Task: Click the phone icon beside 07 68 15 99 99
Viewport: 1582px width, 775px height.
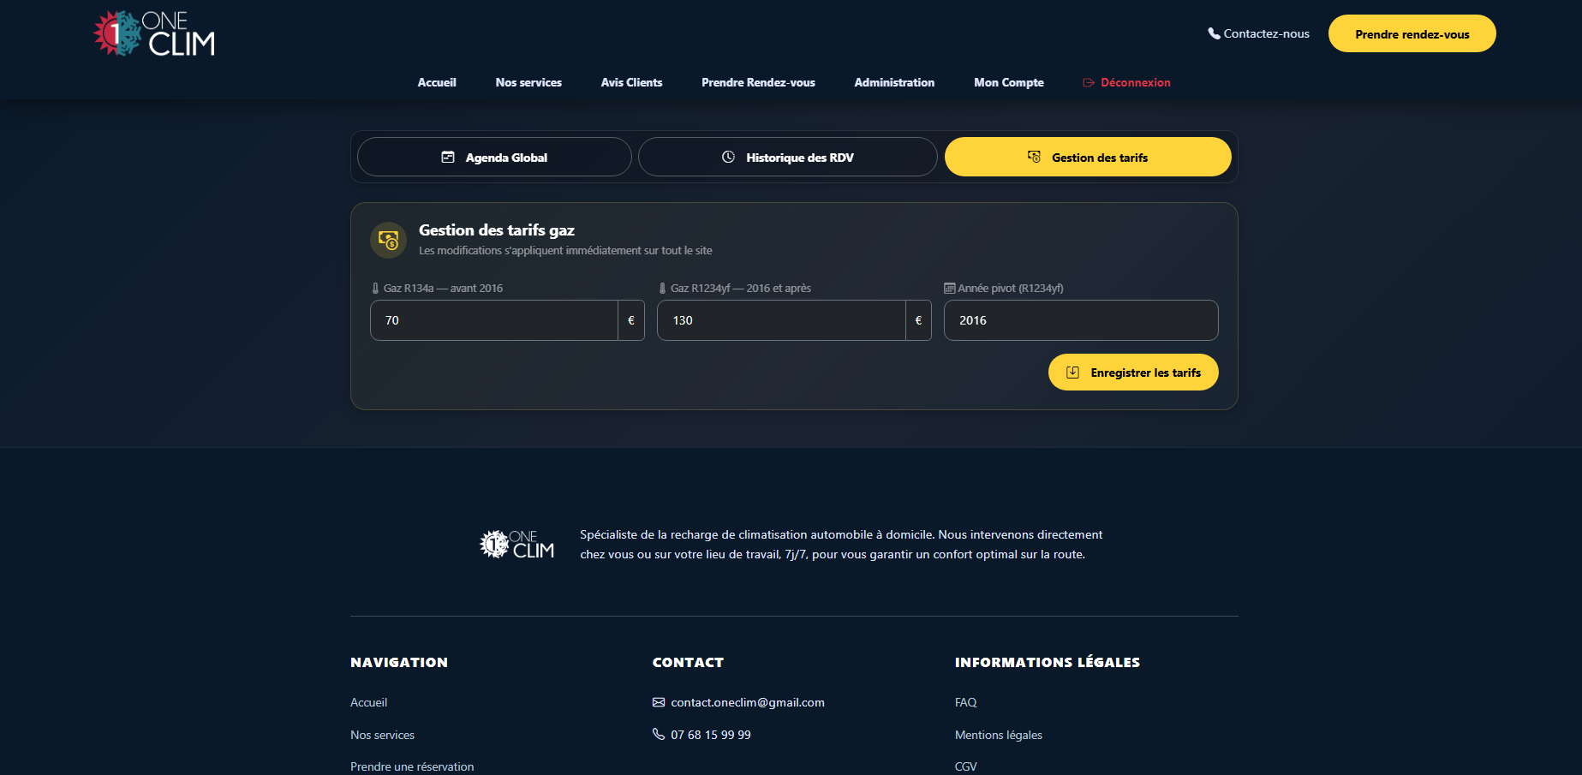Action: [659, 734]
